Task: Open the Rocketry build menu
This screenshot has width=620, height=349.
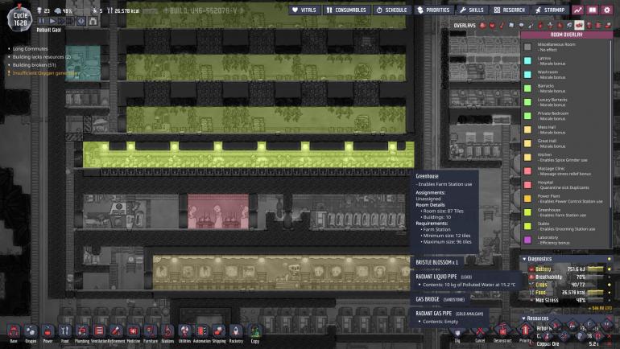Action: (x=236, y=331)
